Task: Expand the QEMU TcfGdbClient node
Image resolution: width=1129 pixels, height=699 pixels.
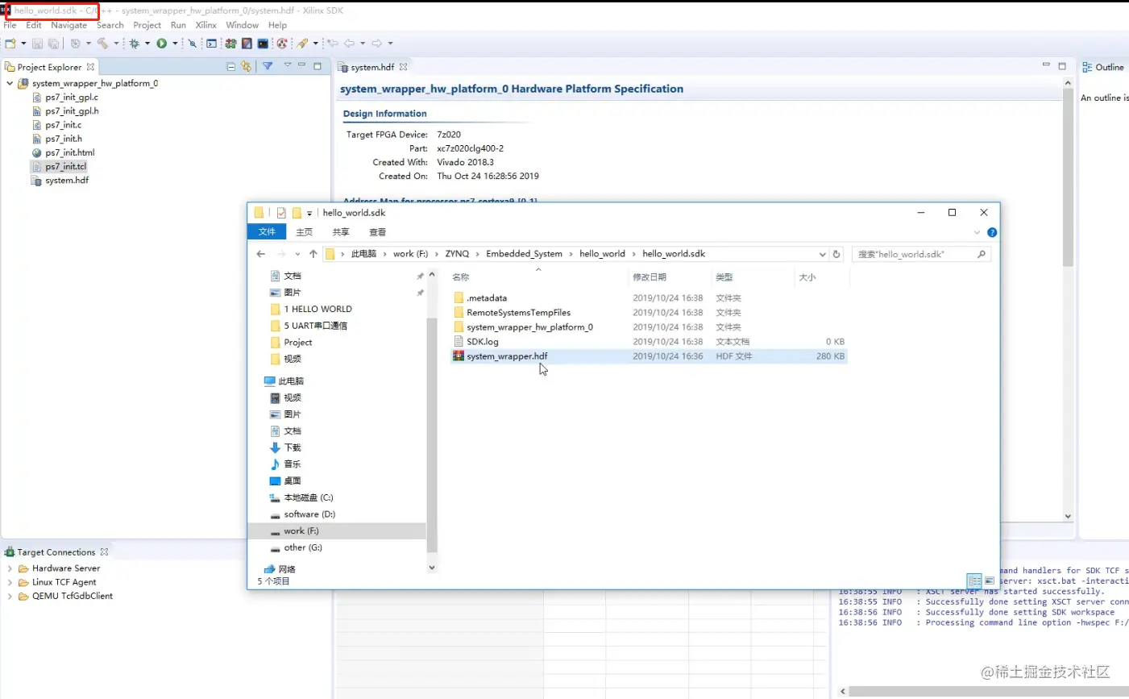Action: click(x=10, y=596)
